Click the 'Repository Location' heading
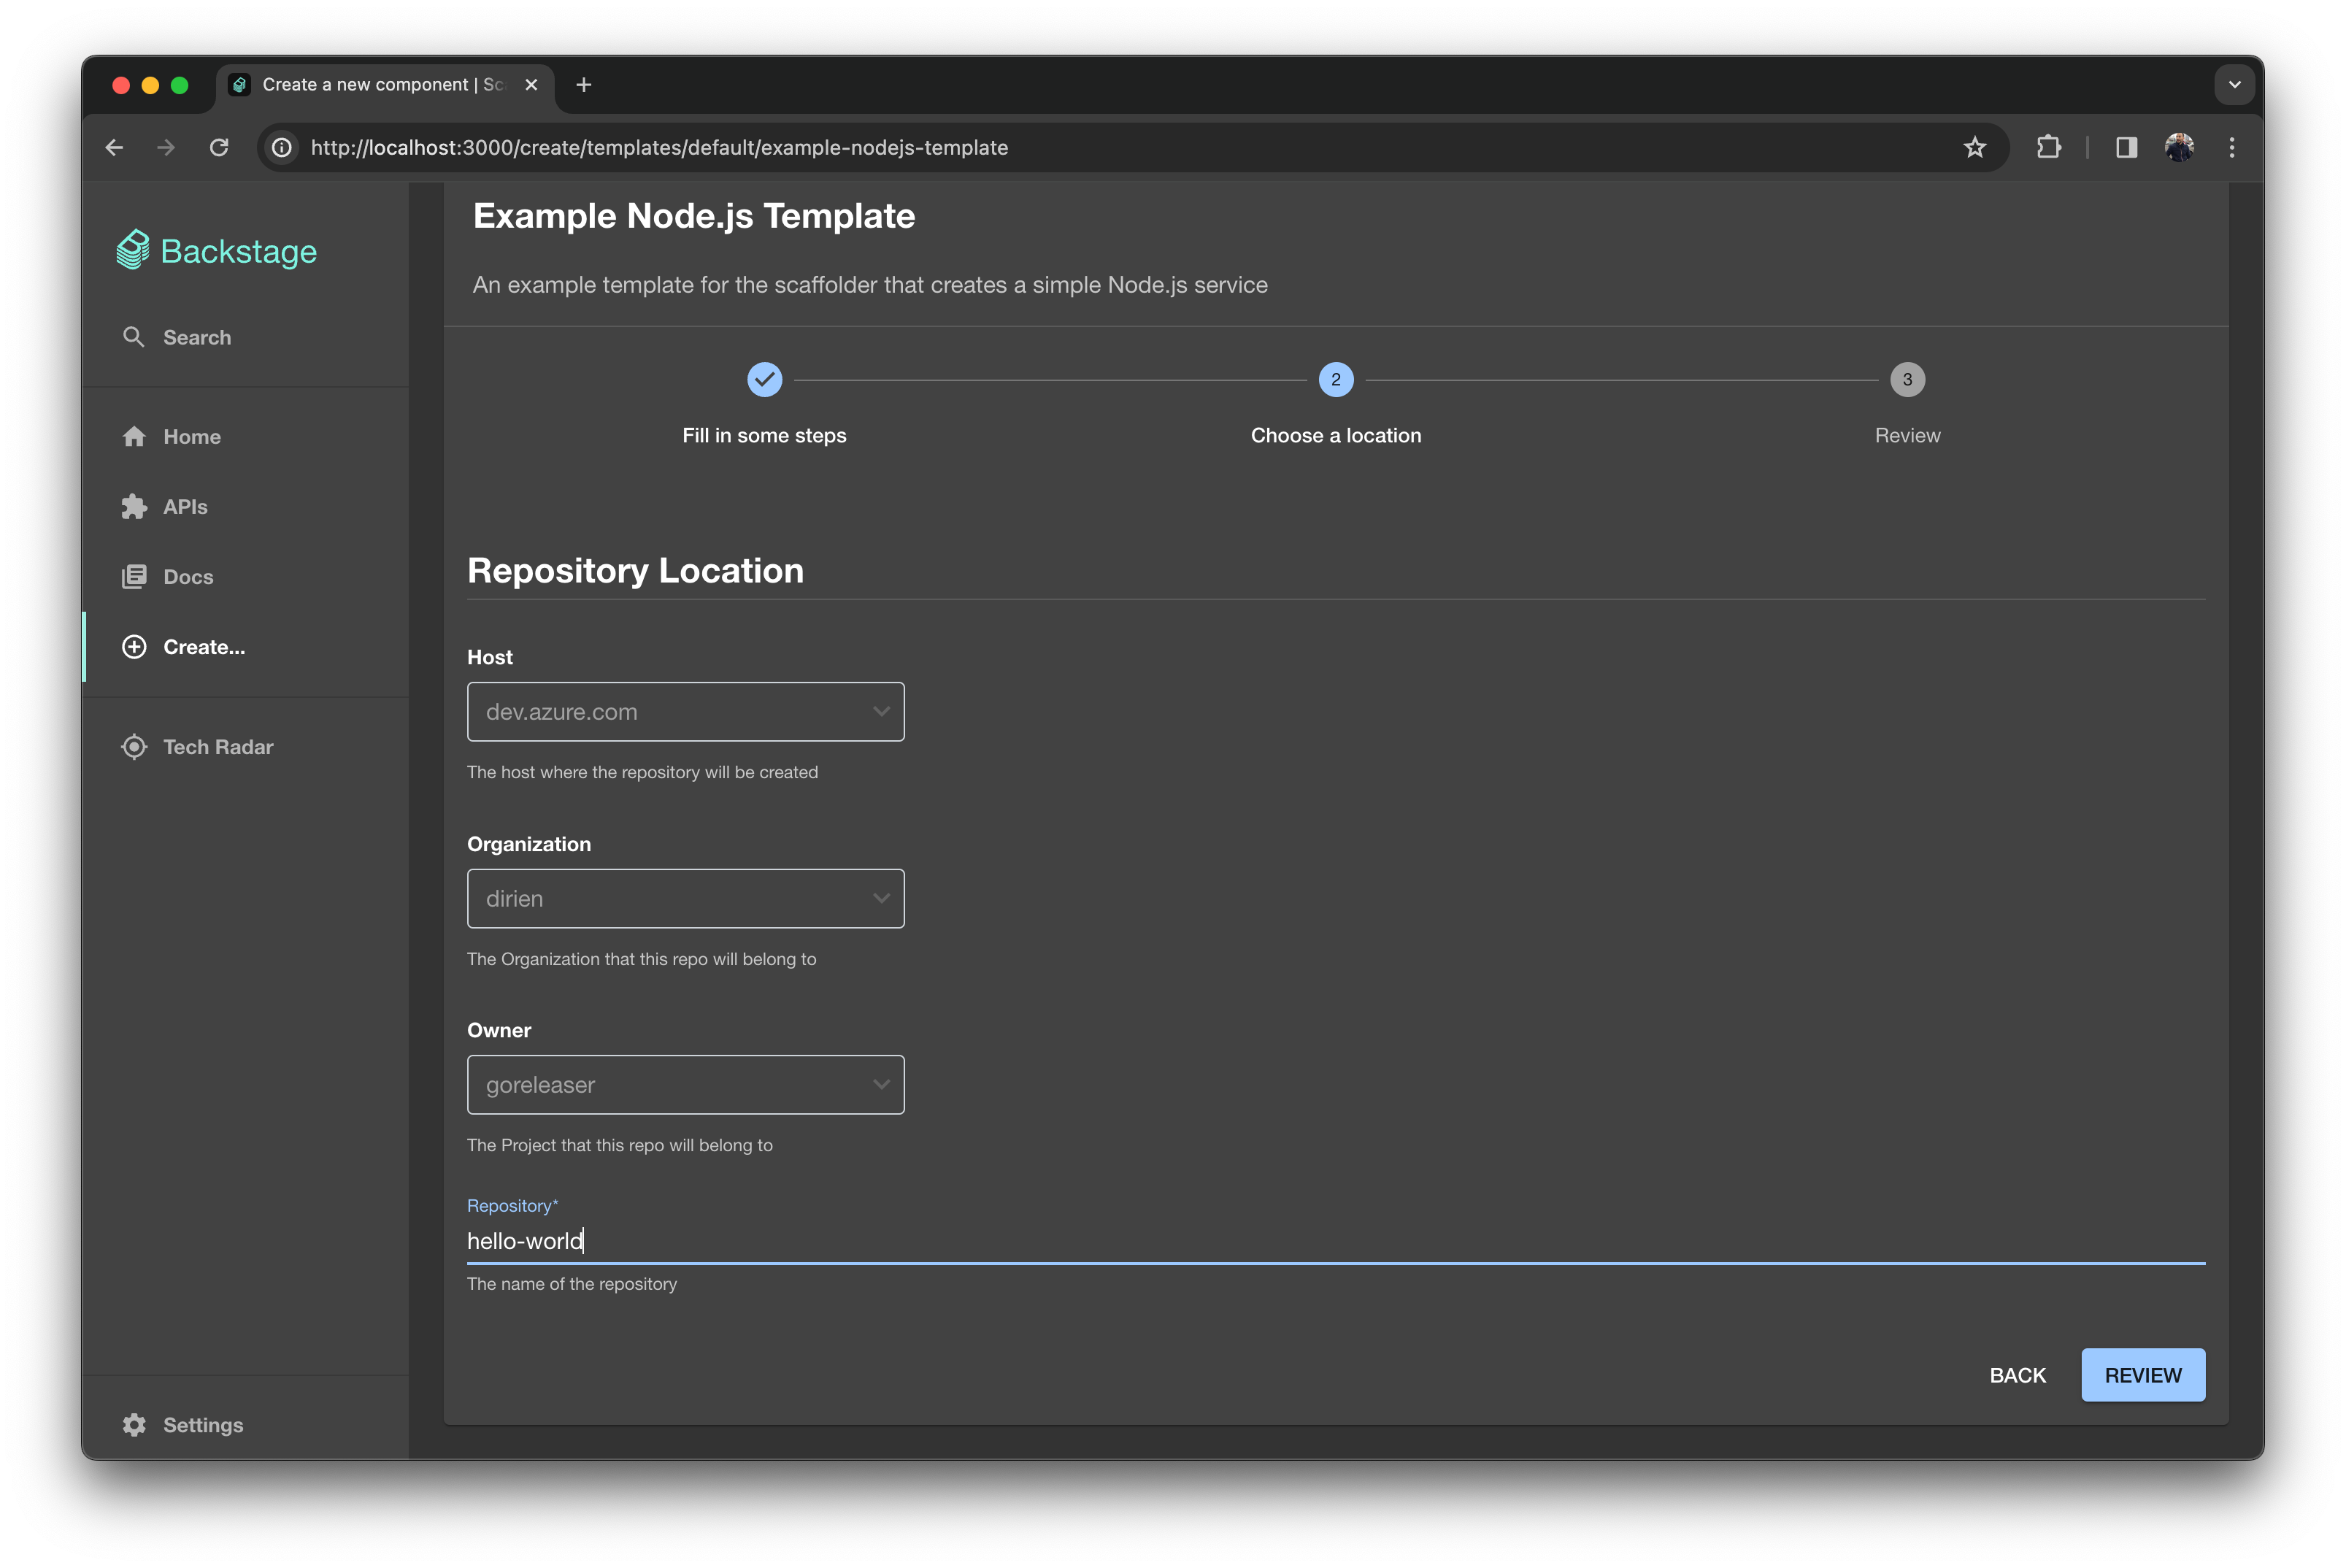The image size is (2346, 1568). coord(635,570)
